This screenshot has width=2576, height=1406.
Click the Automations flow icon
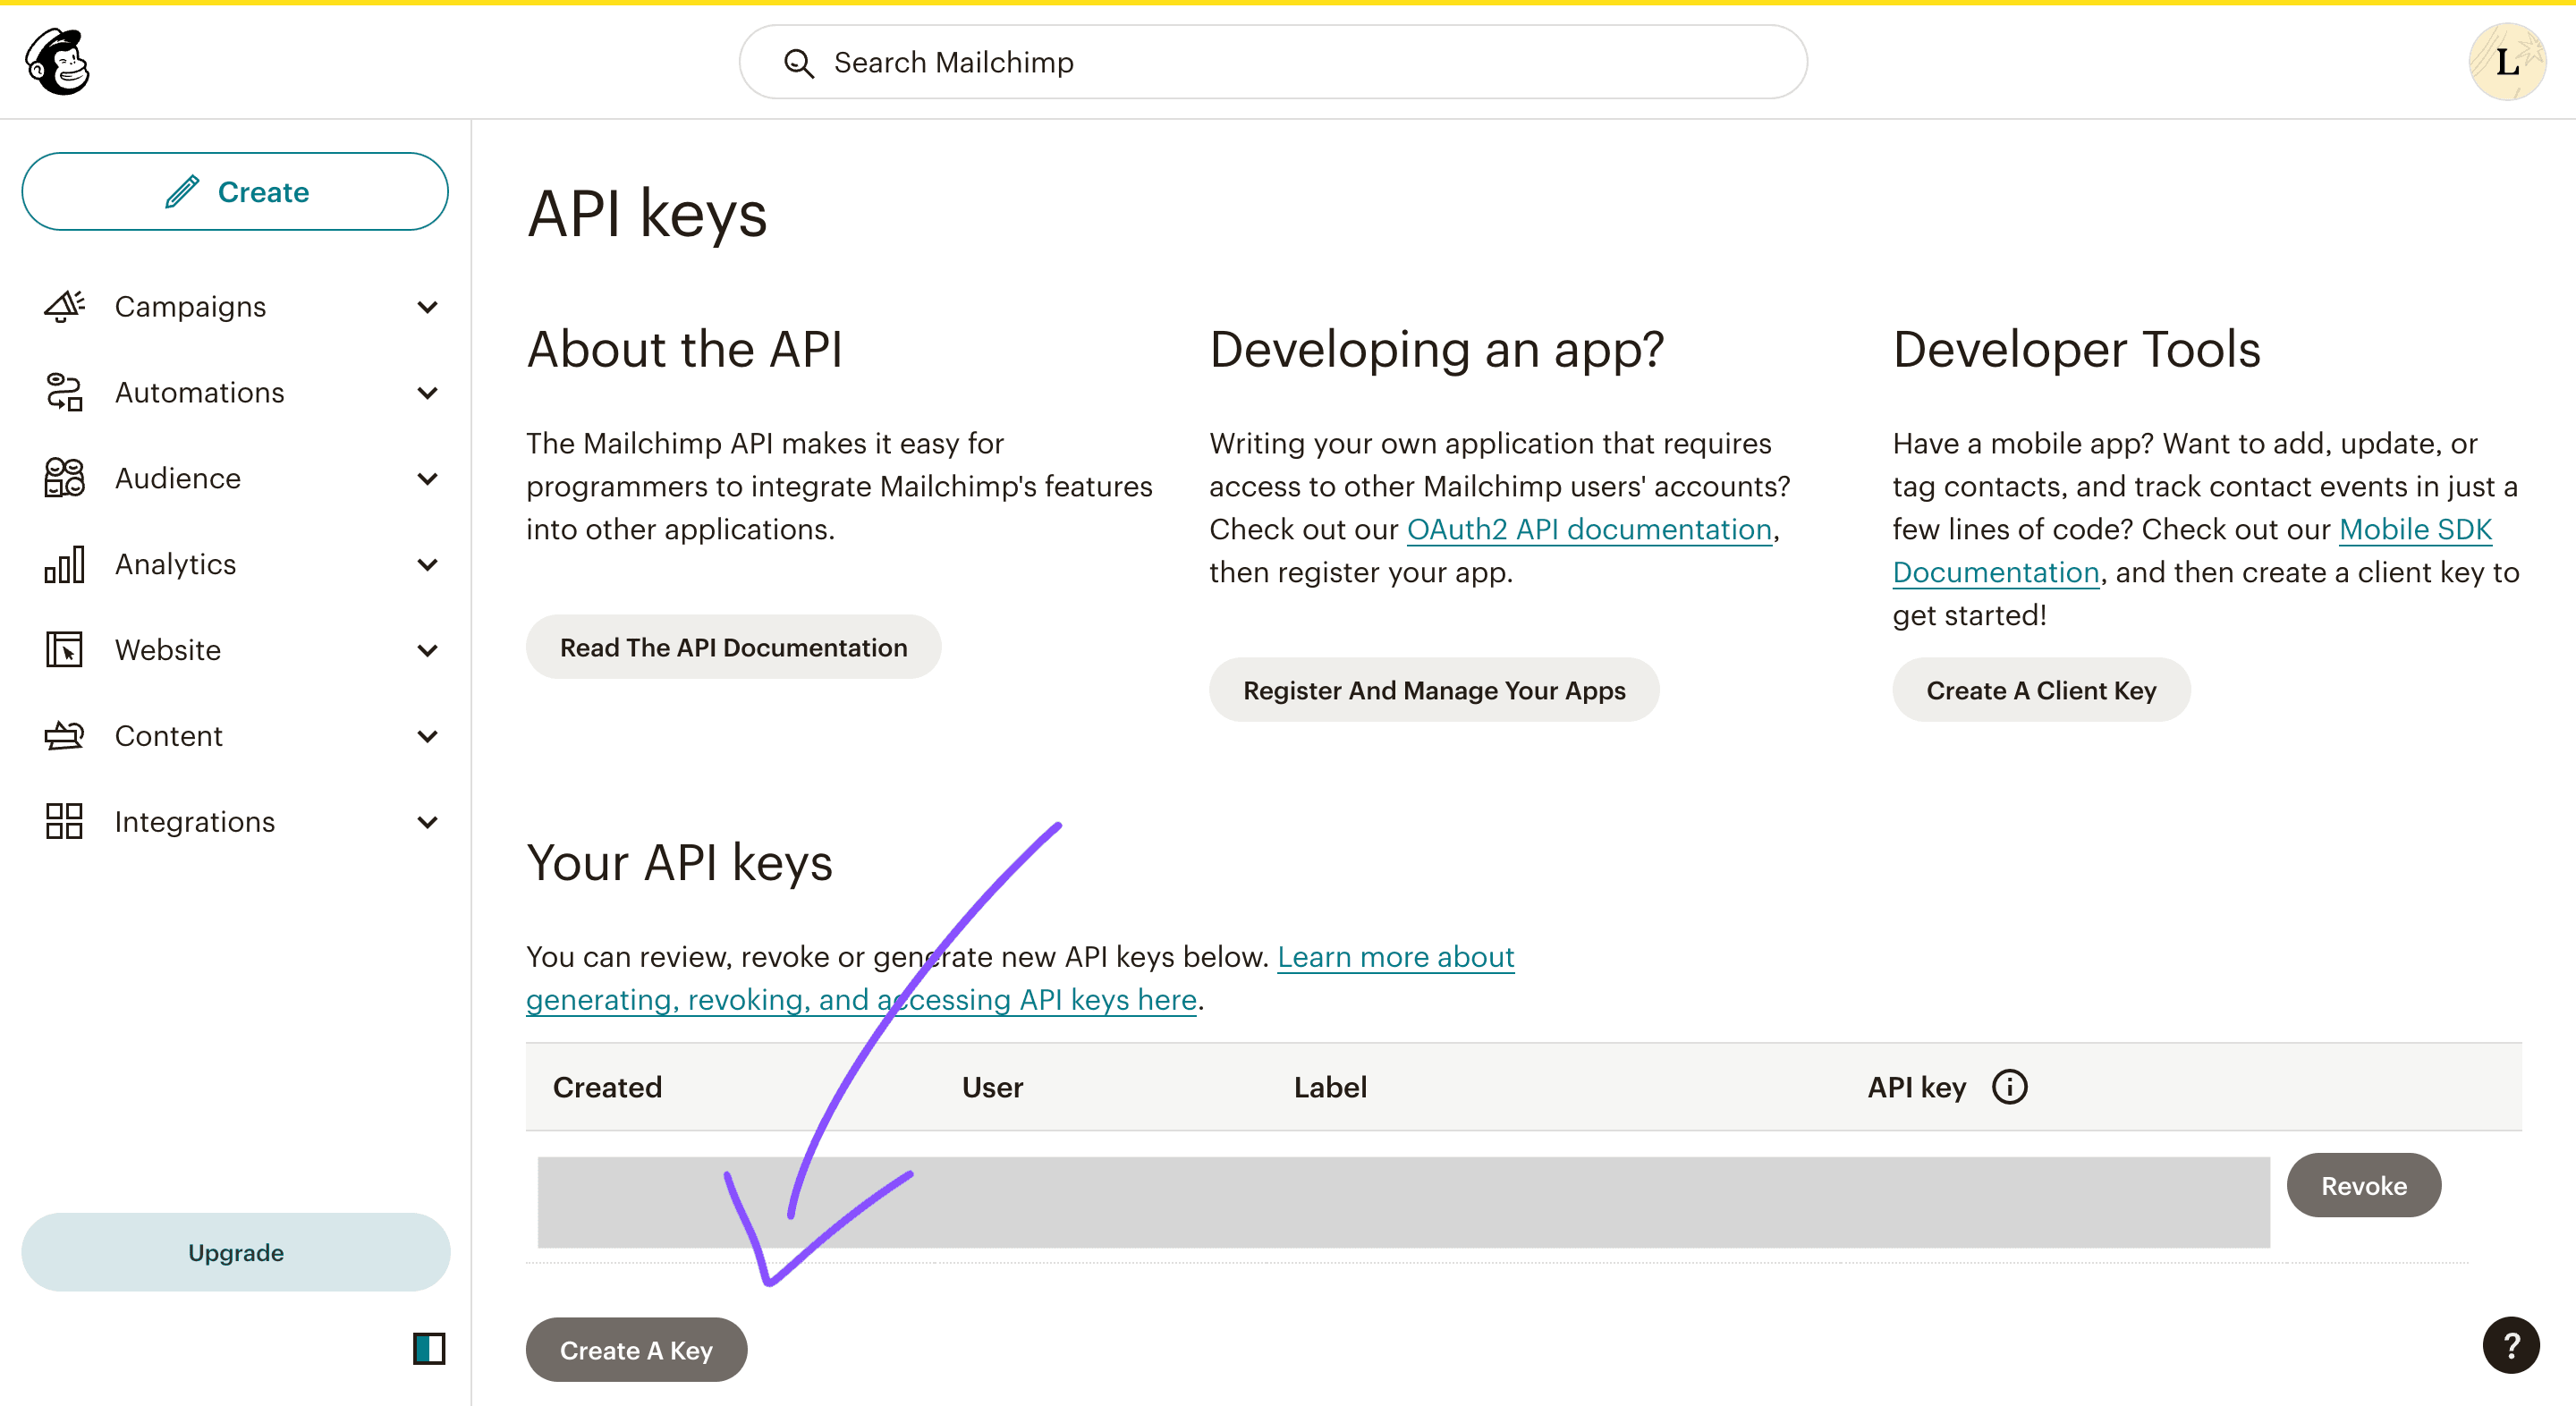65,392
